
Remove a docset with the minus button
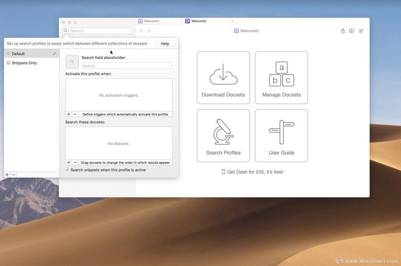click(75, 162)
